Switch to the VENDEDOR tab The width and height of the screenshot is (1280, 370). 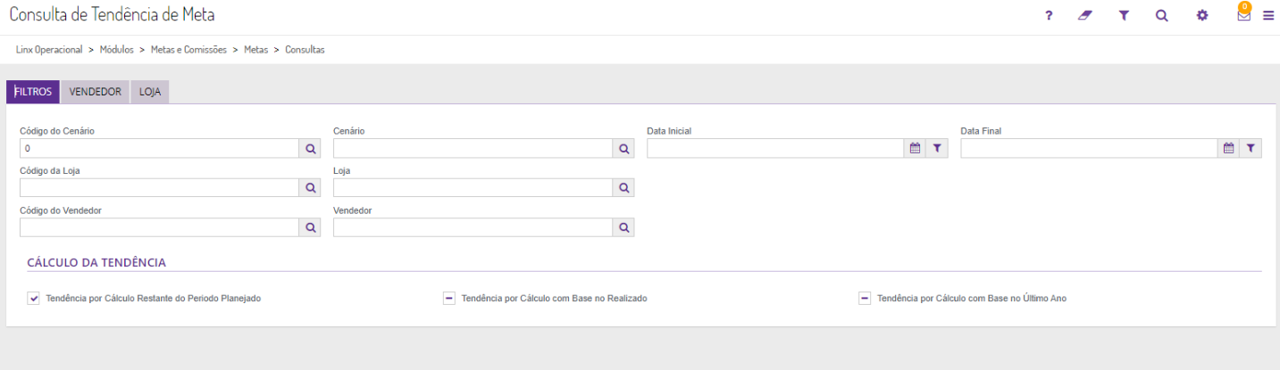point(95,92)
